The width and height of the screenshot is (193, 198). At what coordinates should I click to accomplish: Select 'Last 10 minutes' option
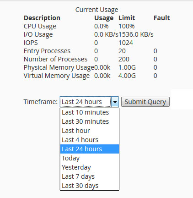tap(90, 112)
